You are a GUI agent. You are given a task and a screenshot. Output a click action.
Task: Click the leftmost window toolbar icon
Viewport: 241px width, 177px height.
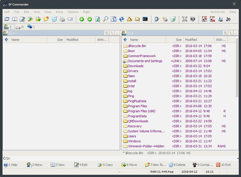pos(7,19)
